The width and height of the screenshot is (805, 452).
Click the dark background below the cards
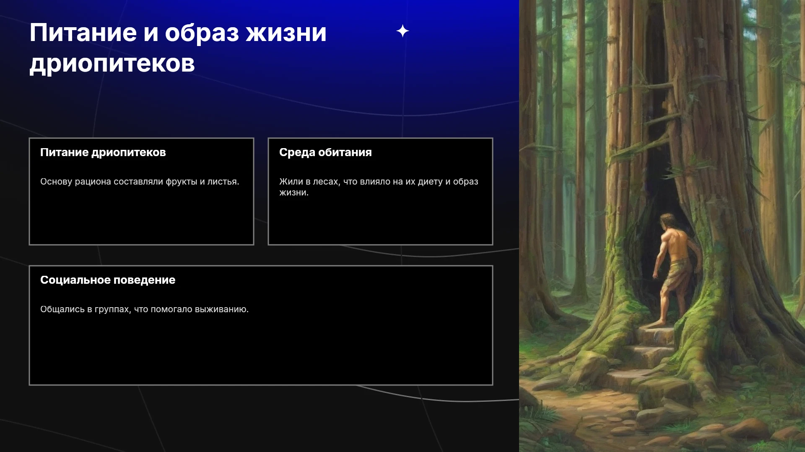point(260,419)
